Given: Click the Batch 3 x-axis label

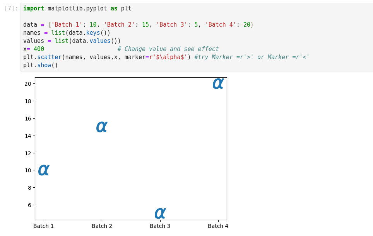Looking at the screenshot, I should pos(160,226).
